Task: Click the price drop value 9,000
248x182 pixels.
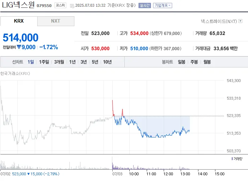Action: [28, 47]
